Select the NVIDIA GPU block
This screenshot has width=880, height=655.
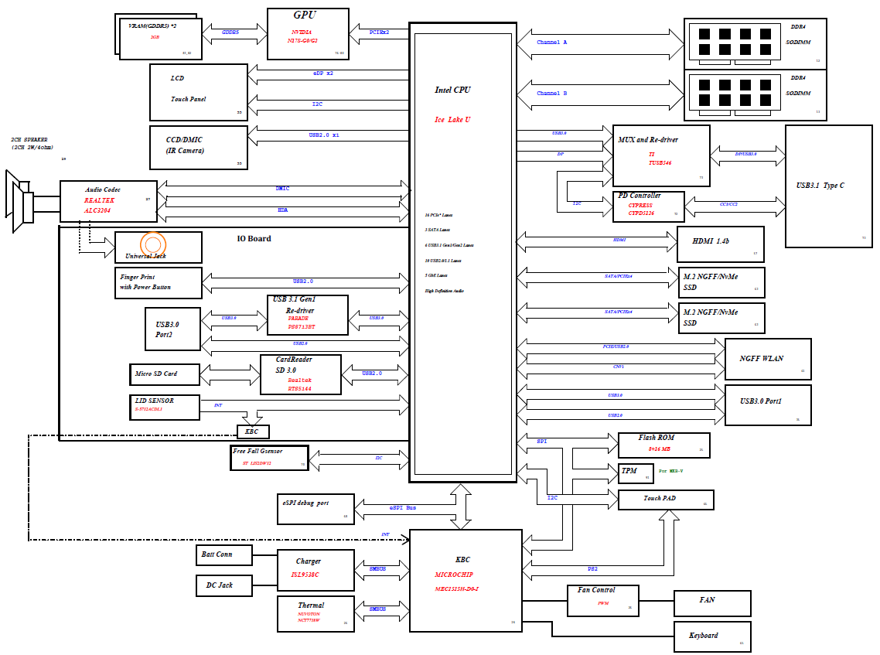click(308, 34)
